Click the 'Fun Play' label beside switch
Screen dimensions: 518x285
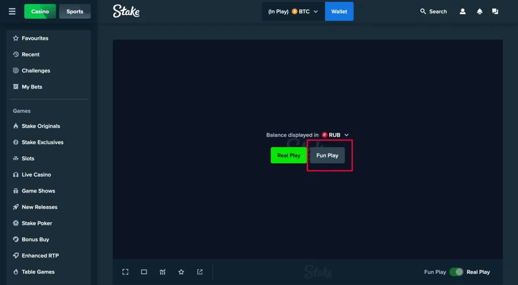coord(435,272)
